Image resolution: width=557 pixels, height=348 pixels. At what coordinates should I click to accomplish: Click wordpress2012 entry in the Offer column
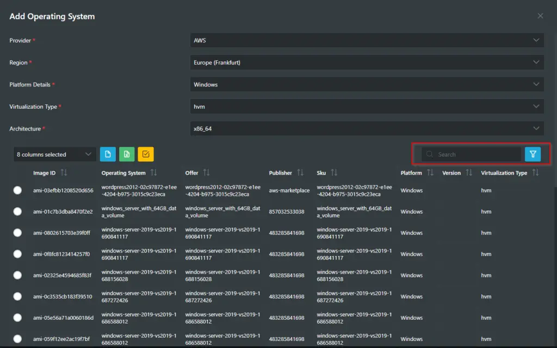coord(222,190)
